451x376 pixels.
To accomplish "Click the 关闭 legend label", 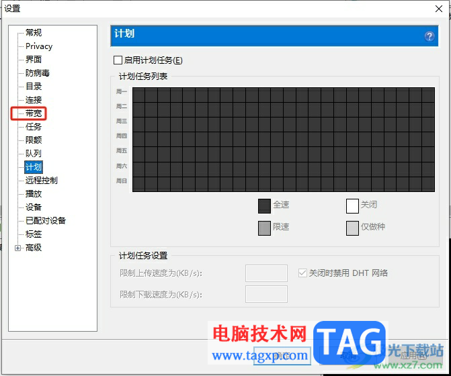I will (369, 205).
